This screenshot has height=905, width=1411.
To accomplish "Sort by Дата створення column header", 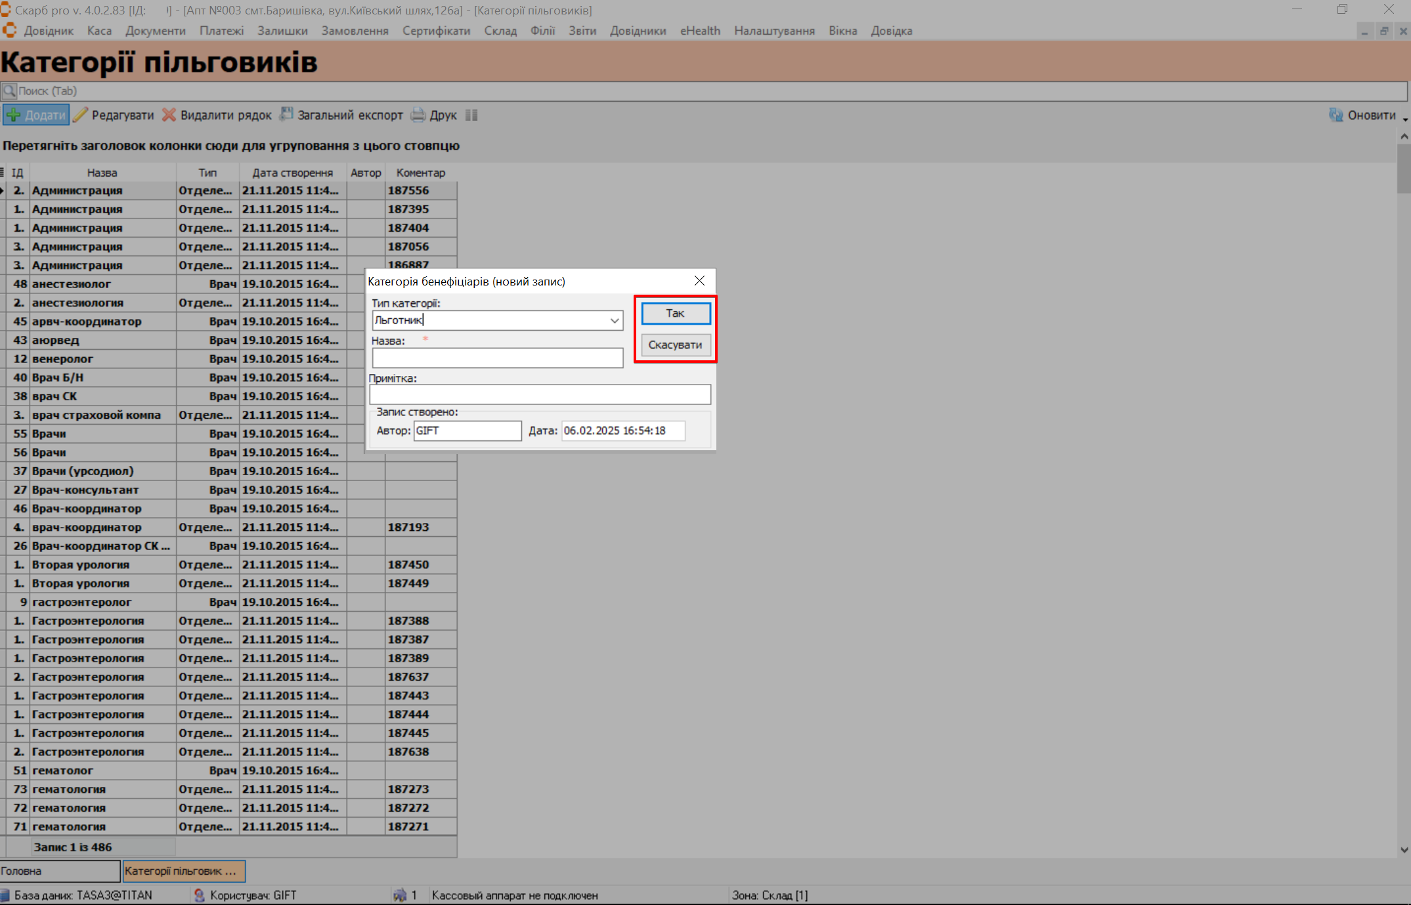I will (292, 173).
